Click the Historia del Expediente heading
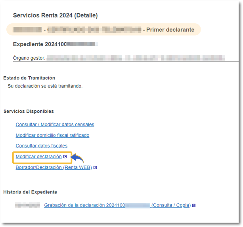 click(30, 192)
